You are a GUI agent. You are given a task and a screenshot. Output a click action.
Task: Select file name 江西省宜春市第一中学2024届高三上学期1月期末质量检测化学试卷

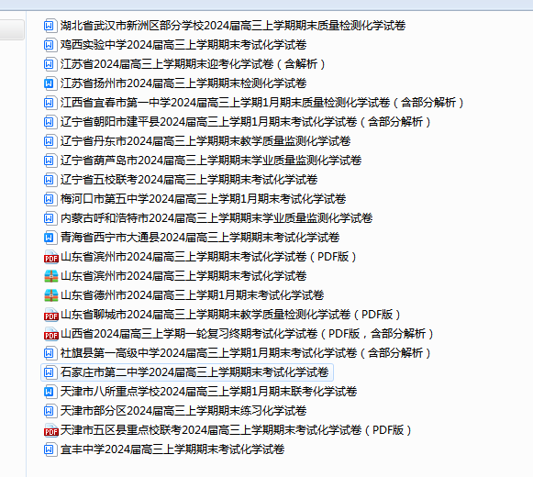click(225, 103)
